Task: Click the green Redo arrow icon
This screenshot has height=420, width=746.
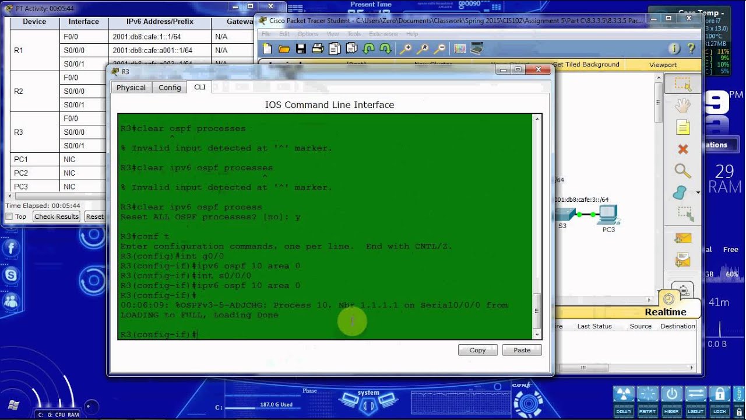Action: pyautogui.click(x=385, y=49)
